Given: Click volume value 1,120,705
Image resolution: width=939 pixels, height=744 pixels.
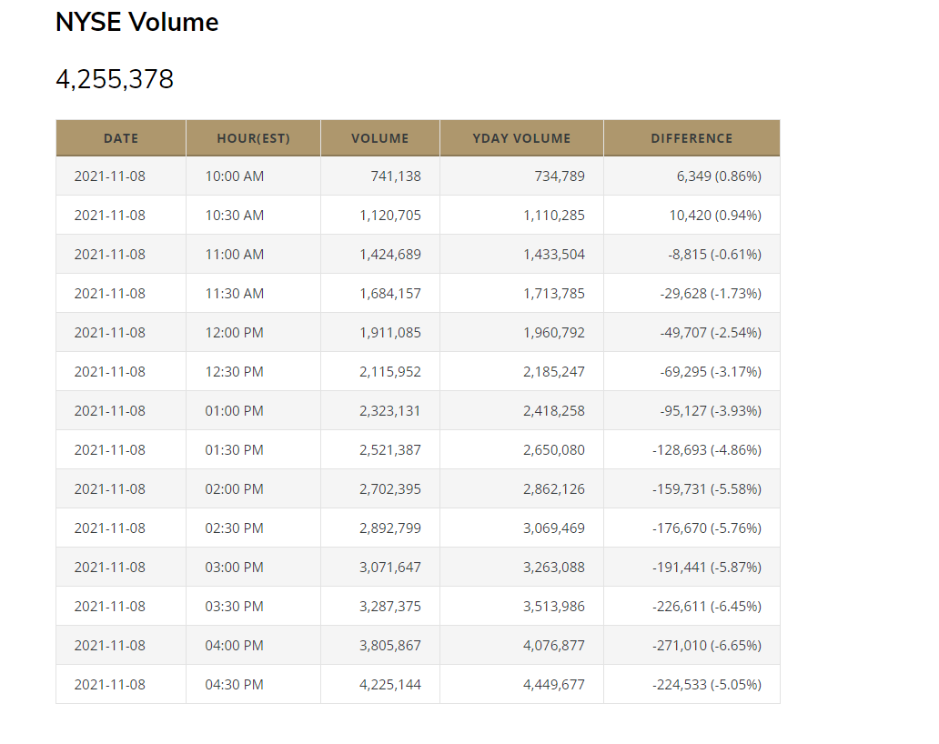Looking at the screenshot, I should pyautogui.click(x=390, y=216).
